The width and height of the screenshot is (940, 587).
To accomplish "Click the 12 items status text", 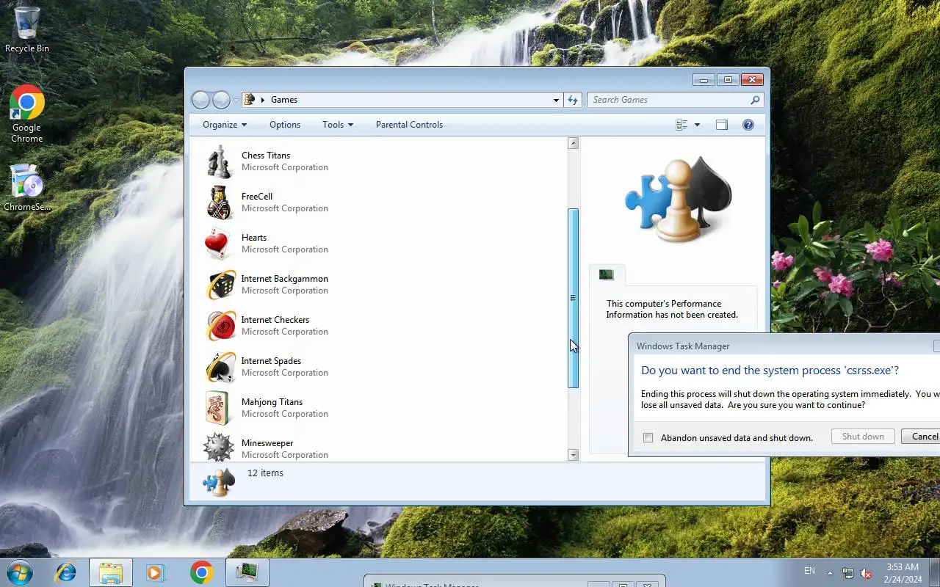I will click(x=265, y=473).
